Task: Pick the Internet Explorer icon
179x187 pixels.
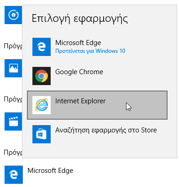Action: click(x=42, y=105)
